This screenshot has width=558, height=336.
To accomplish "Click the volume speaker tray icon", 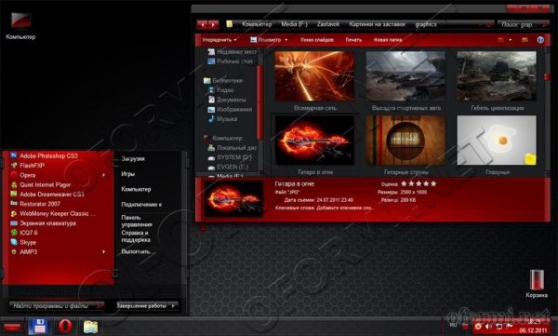I will click(x=488, y=326).
